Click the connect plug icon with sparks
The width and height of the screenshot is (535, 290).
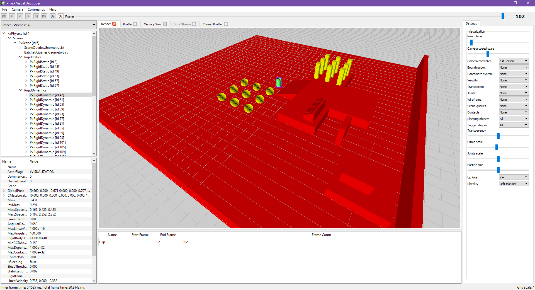click(x=52, y=16)
